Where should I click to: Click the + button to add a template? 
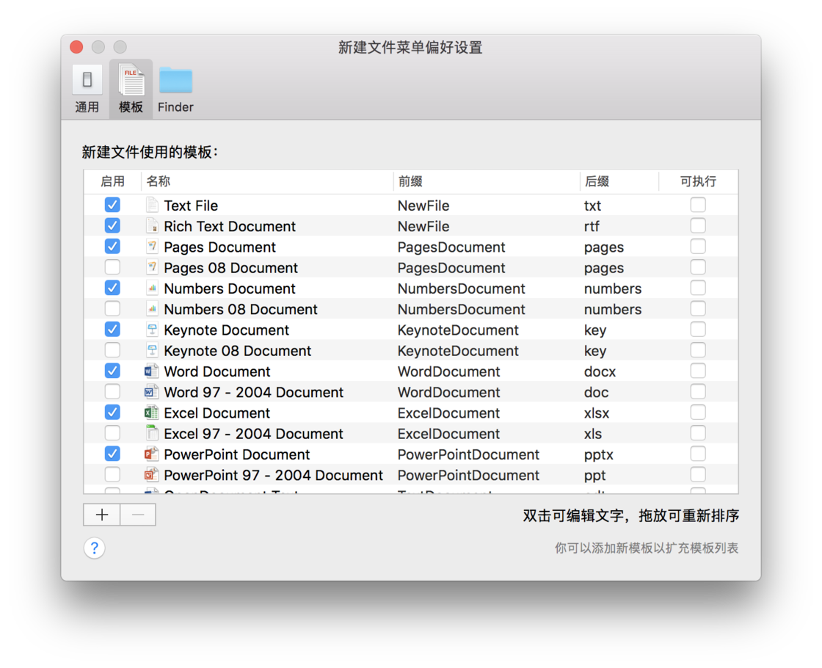101,515
